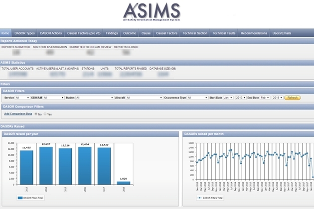Viewport: 314px width, 209px height.
Task: Click the 2013 bar showing 11,455
Action: 26,167
